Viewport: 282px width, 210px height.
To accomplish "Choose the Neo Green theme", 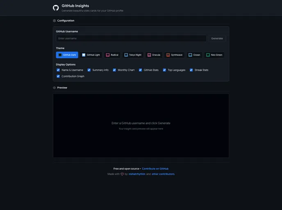I will 214,55.
